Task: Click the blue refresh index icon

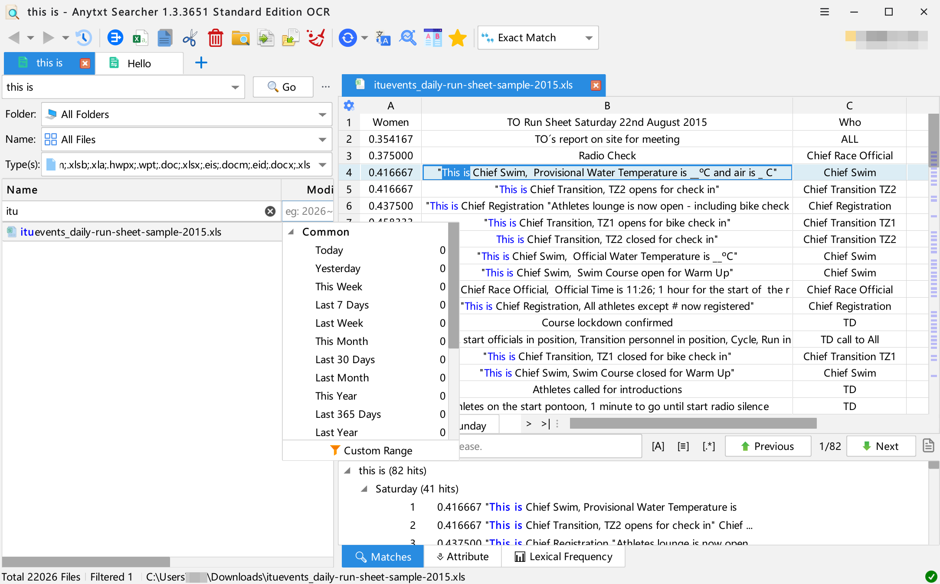Action: (347, 38)
